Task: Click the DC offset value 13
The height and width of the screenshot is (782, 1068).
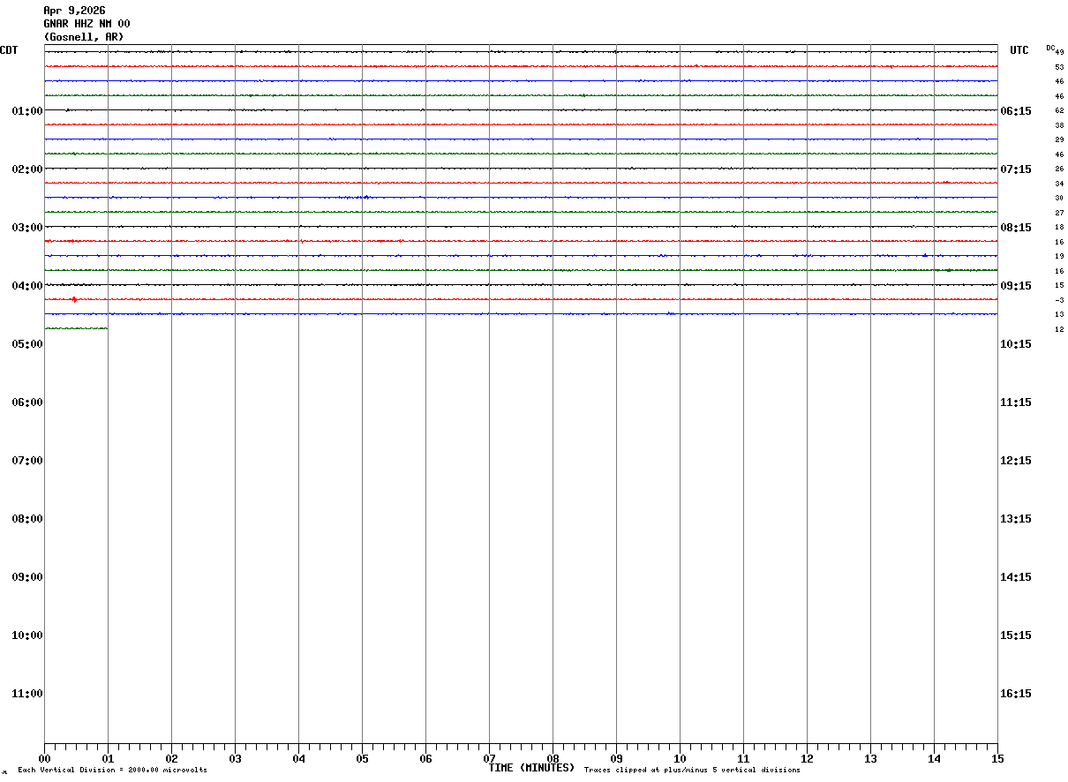Action: click(1059, 314)
